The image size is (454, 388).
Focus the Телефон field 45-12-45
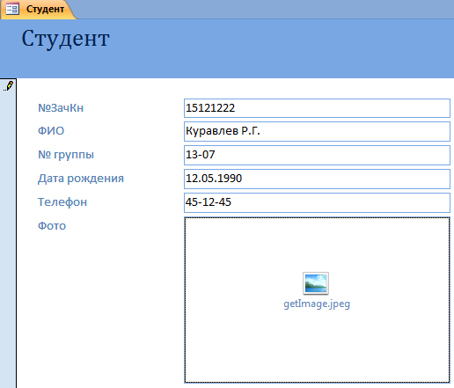click(x=317, y=202)
